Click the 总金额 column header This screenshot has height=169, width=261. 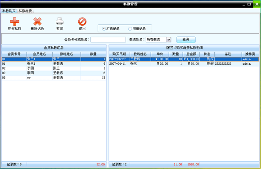[x=191, y=54]
